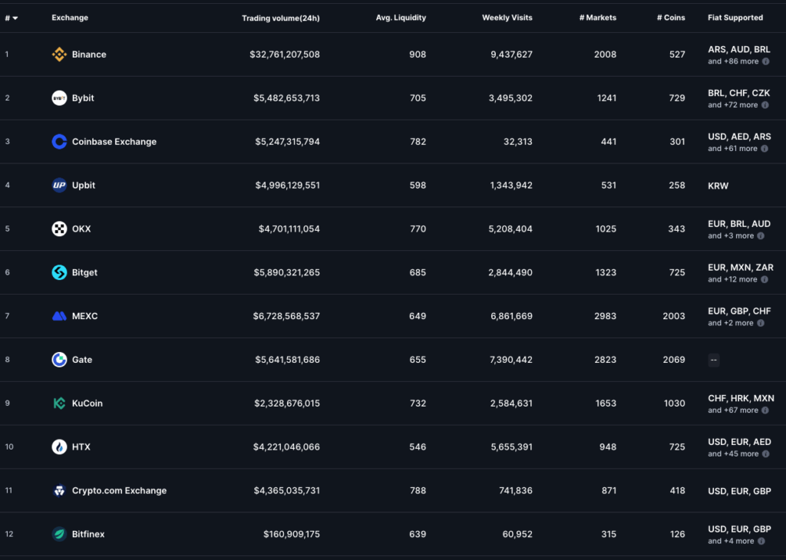Click the Coinbase Exchange logo icon
The width and height of the screenshot is (786, 560).
[x=59, y=141]
